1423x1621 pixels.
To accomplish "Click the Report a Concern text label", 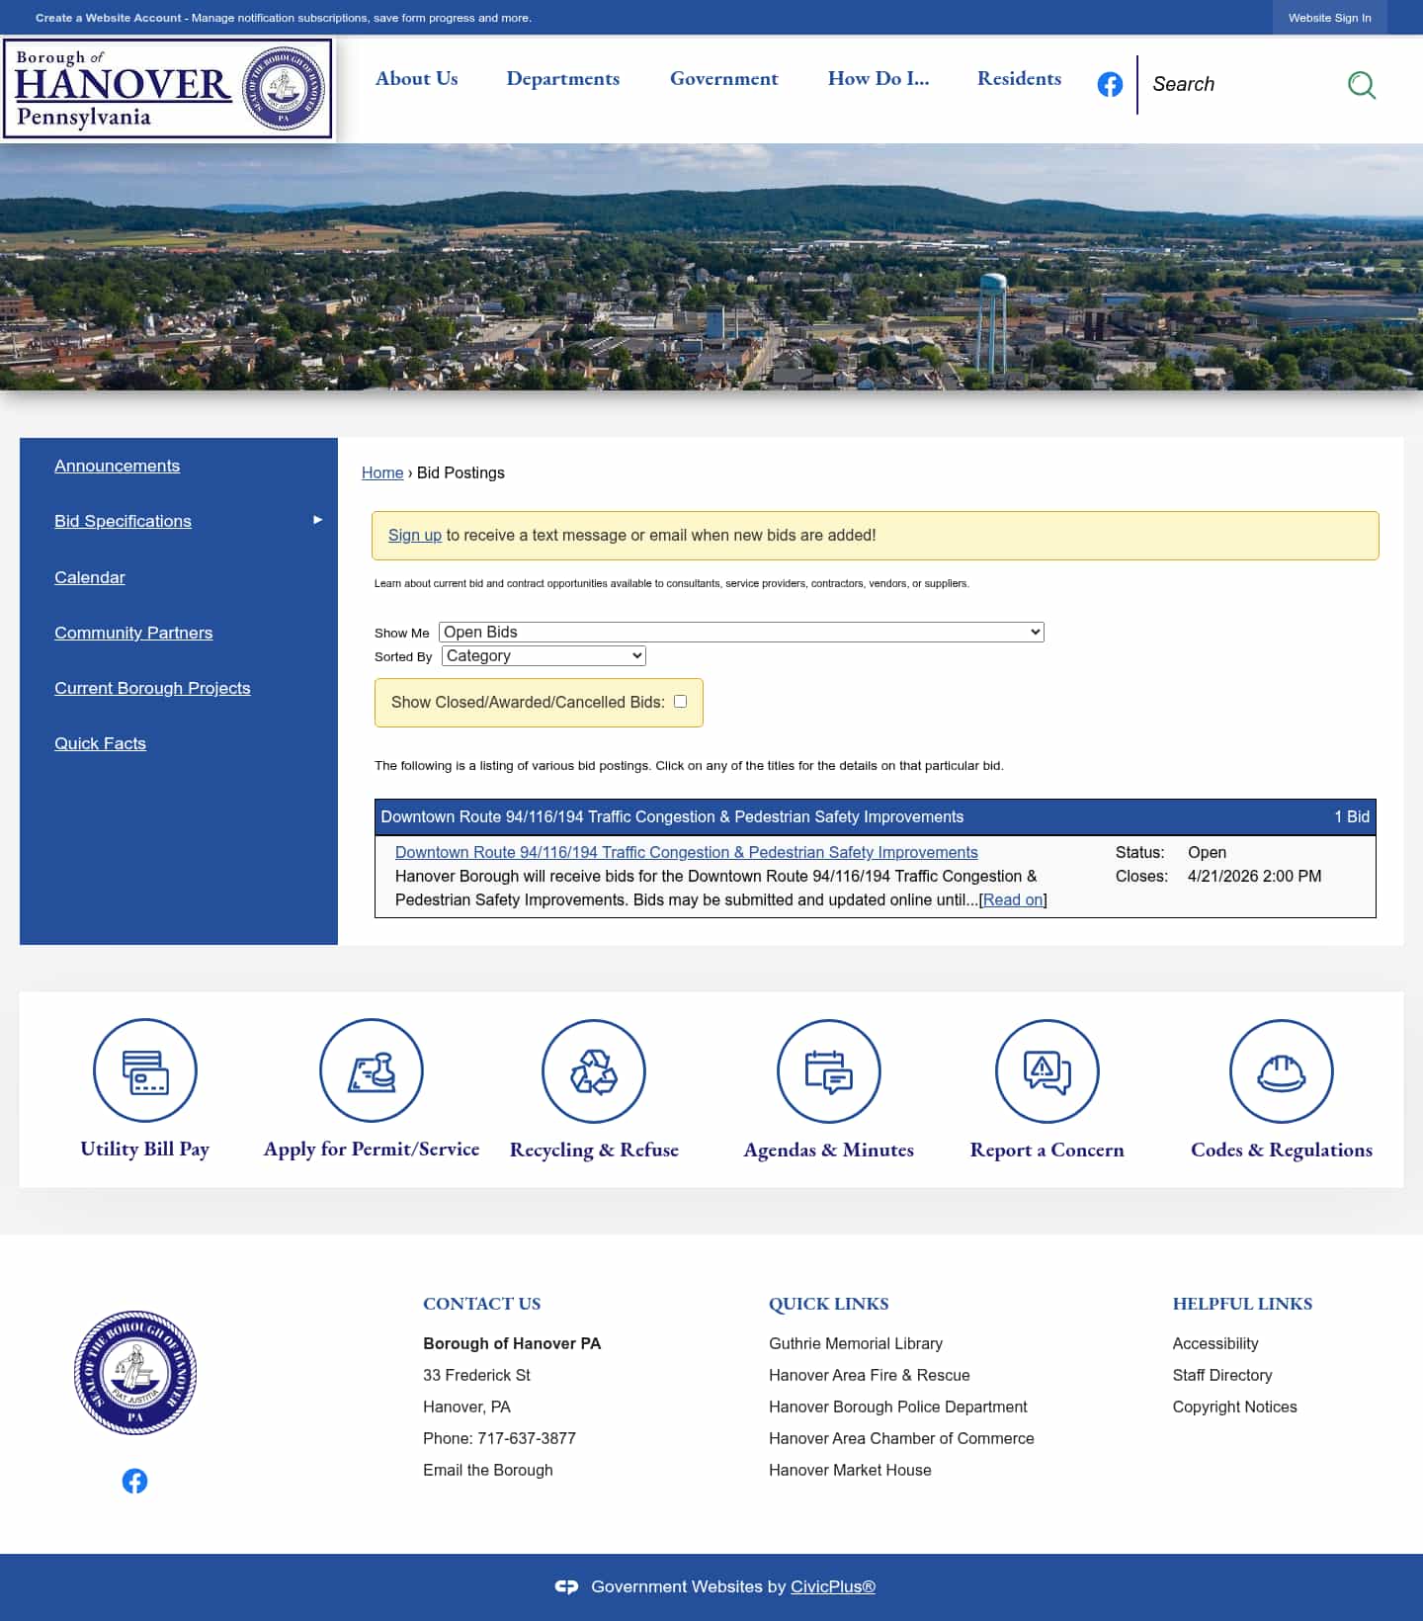I will tap(1047, 1150).
